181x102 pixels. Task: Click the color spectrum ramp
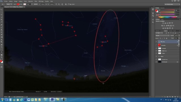coord(168,17)
